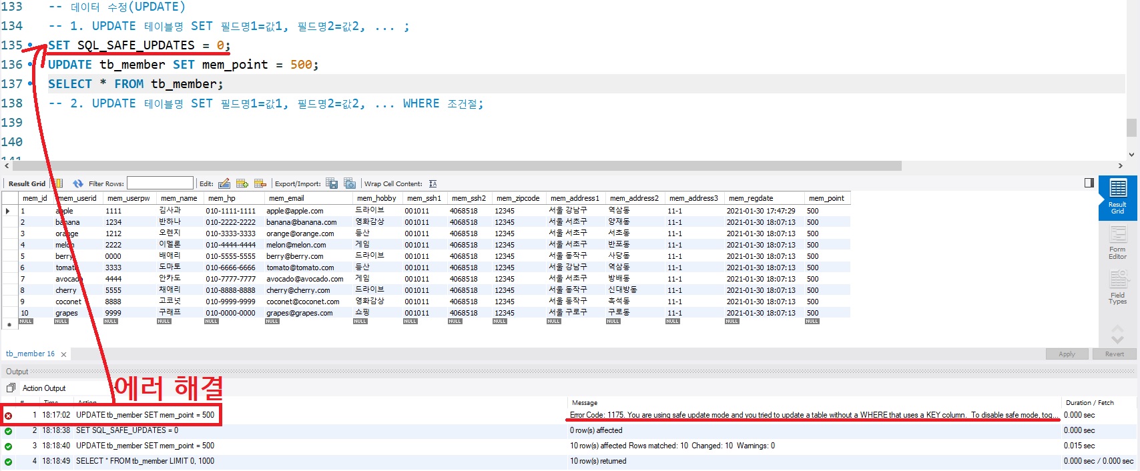
Task: Click success icon for SET SQL_SAFE_UPDATES row
Action: (8, 431)
